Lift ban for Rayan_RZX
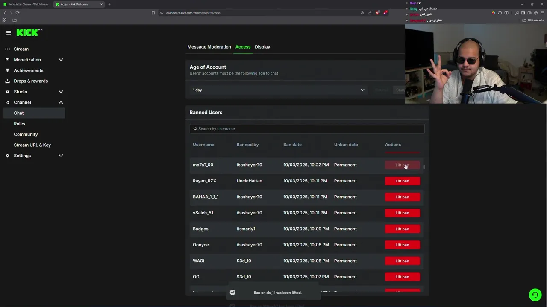547x307 pixels. coord(402,181)
